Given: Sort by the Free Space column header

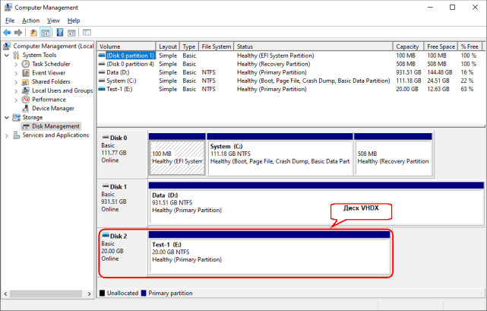Looking at the screenshot, I should (x=441, y=46).
